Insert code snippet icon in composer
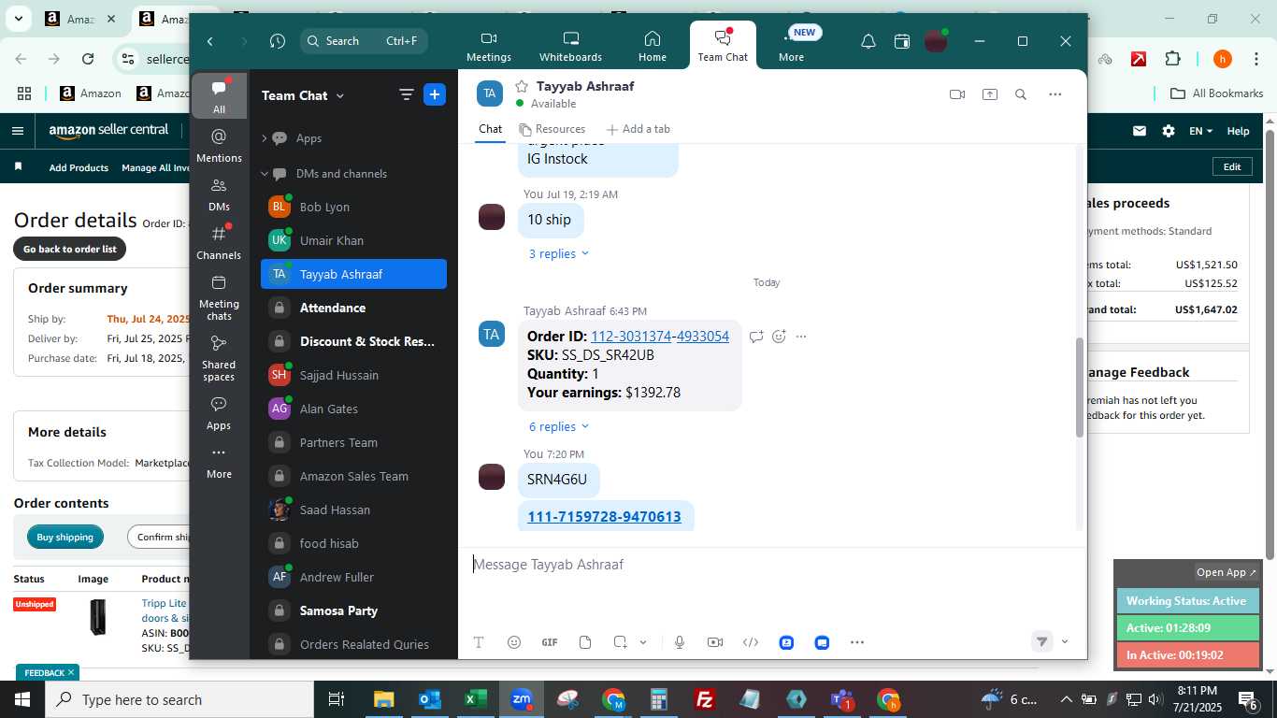 click(x=751, y=642)
